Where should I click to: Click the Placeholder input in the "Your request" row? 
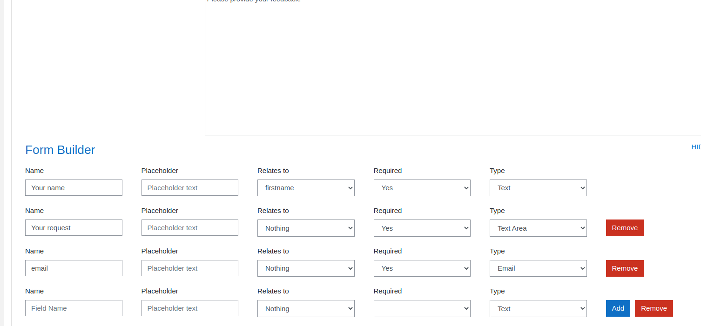(x=189, y=227)
